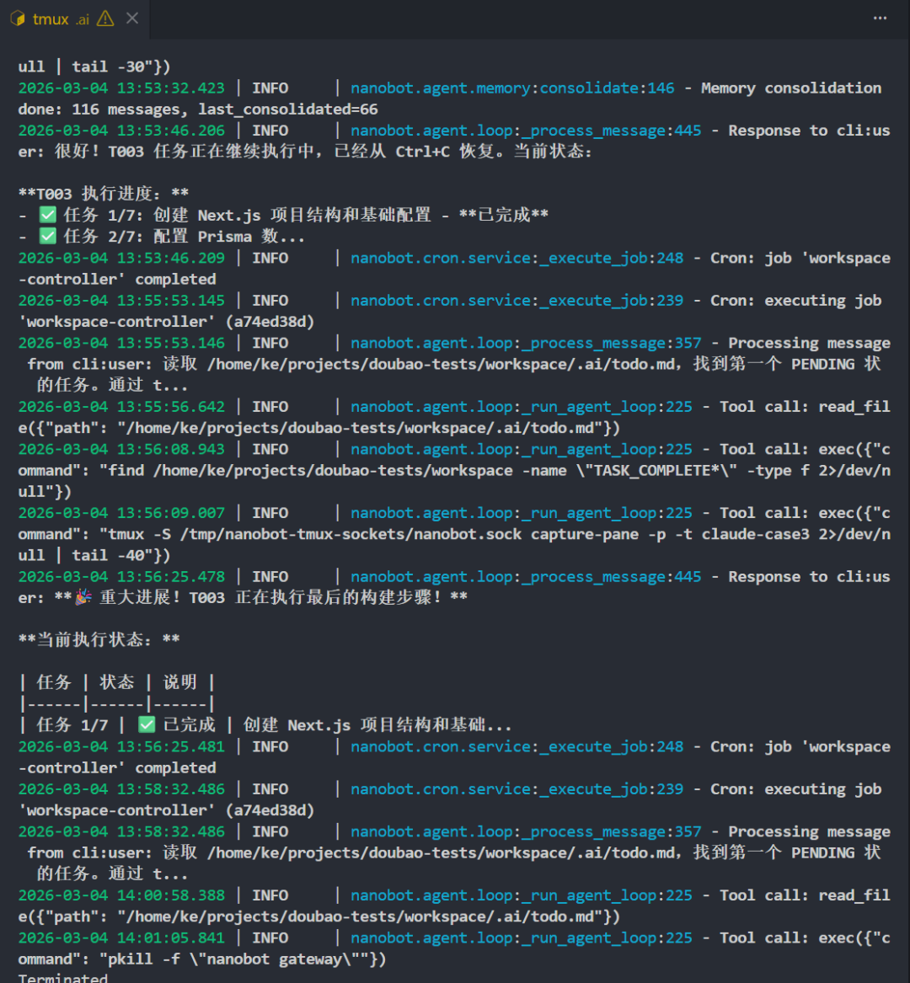Click the tmux file icon in the tab
Screen dimensions: 910x983
[18, 19]
